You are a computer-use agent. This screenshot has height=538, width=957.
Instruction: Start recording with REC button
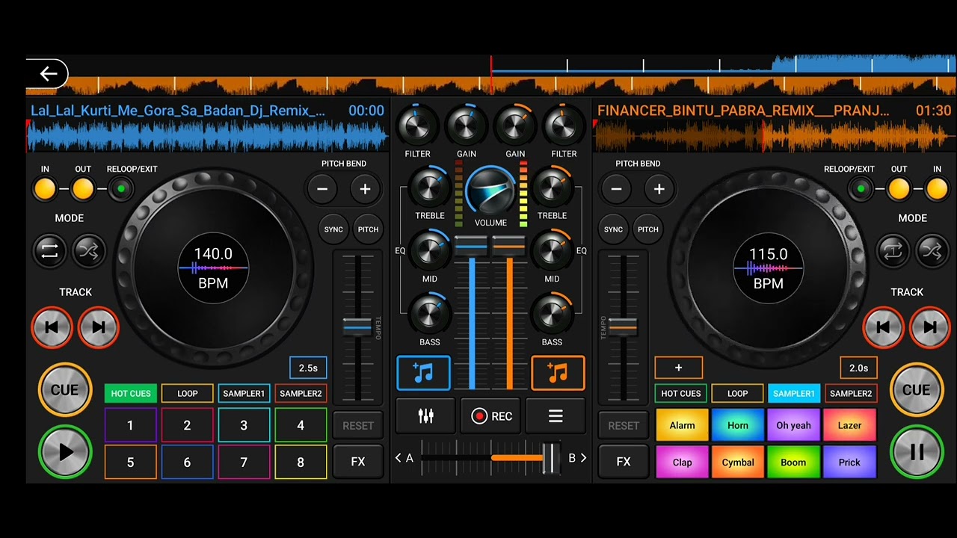tap(490, 416)
